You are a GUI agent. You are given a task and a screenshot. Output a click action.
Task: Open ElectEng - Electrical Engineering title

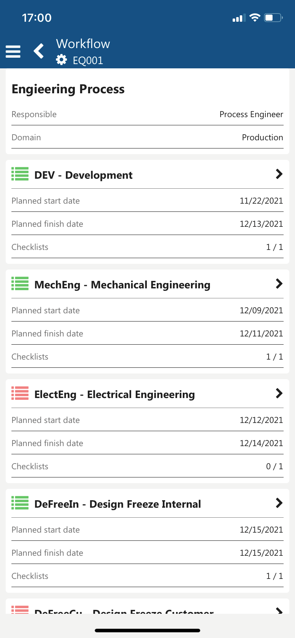(x=114, y=394)
